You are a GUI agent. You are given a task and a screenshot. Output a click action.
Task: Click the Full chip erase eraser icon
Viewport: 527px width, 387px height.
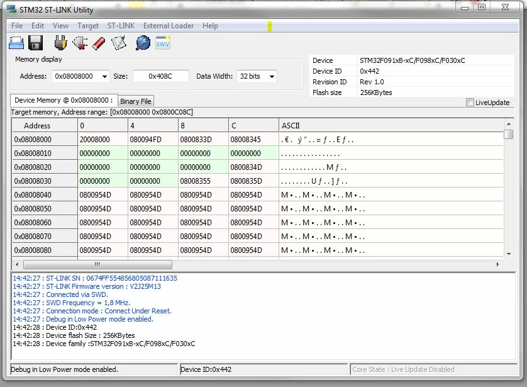(99, 43)
